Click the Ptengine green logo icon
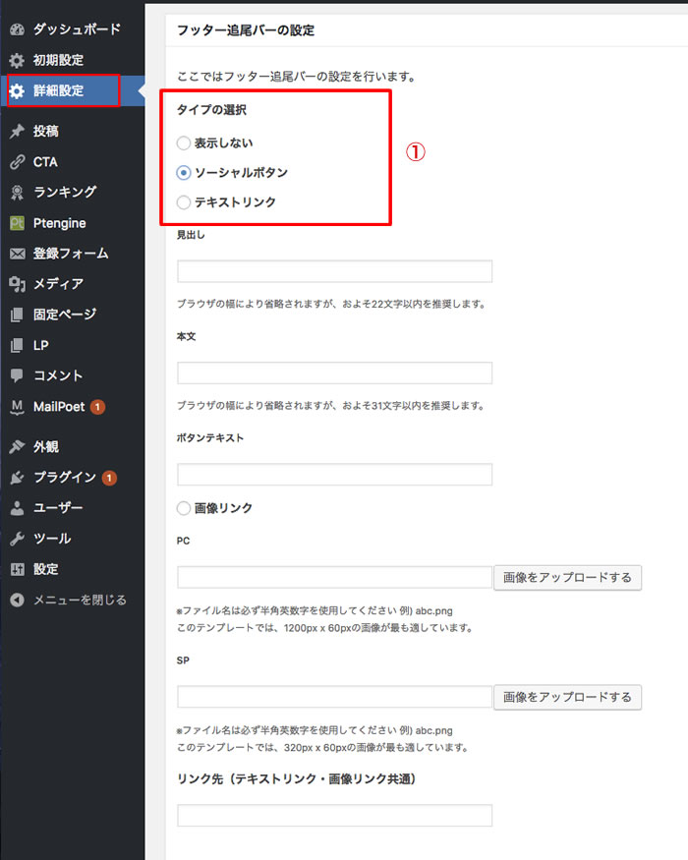This screenshot has height=860, width=688. pyautogui.click(x=17, y=223)
